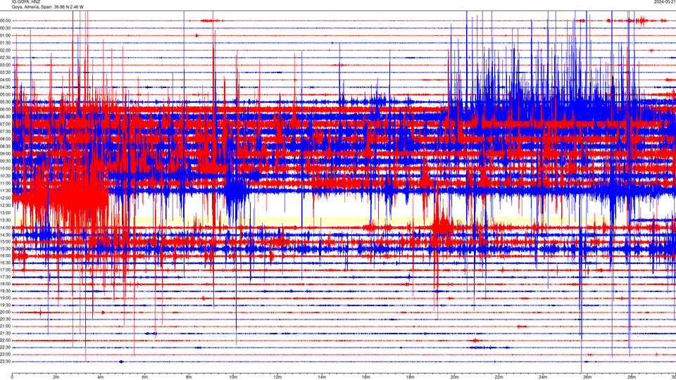Select the 20:30 row time label
This screenshot has height=380, width=676.
point(6,319)
